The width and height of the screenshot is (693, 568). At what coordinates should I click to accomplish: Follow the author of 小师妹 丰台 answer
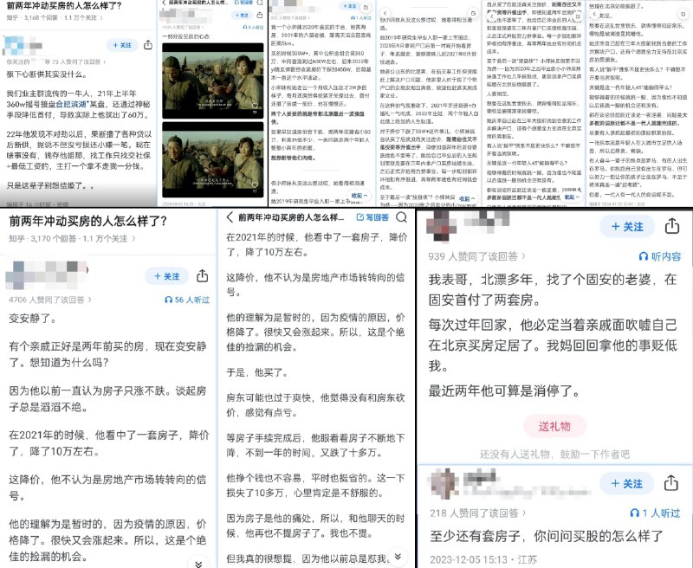pyautogui.click(x=350, y=7)
